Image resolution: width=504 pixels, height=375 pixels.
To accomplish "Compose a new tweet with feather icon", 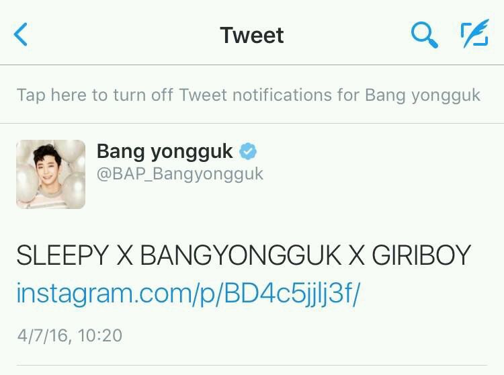I will (x=475, y=34).
